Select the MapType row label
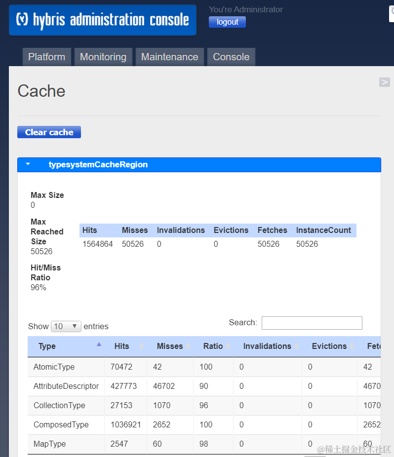Viewport: 394px width, 457px height. [x=49, y=444]
